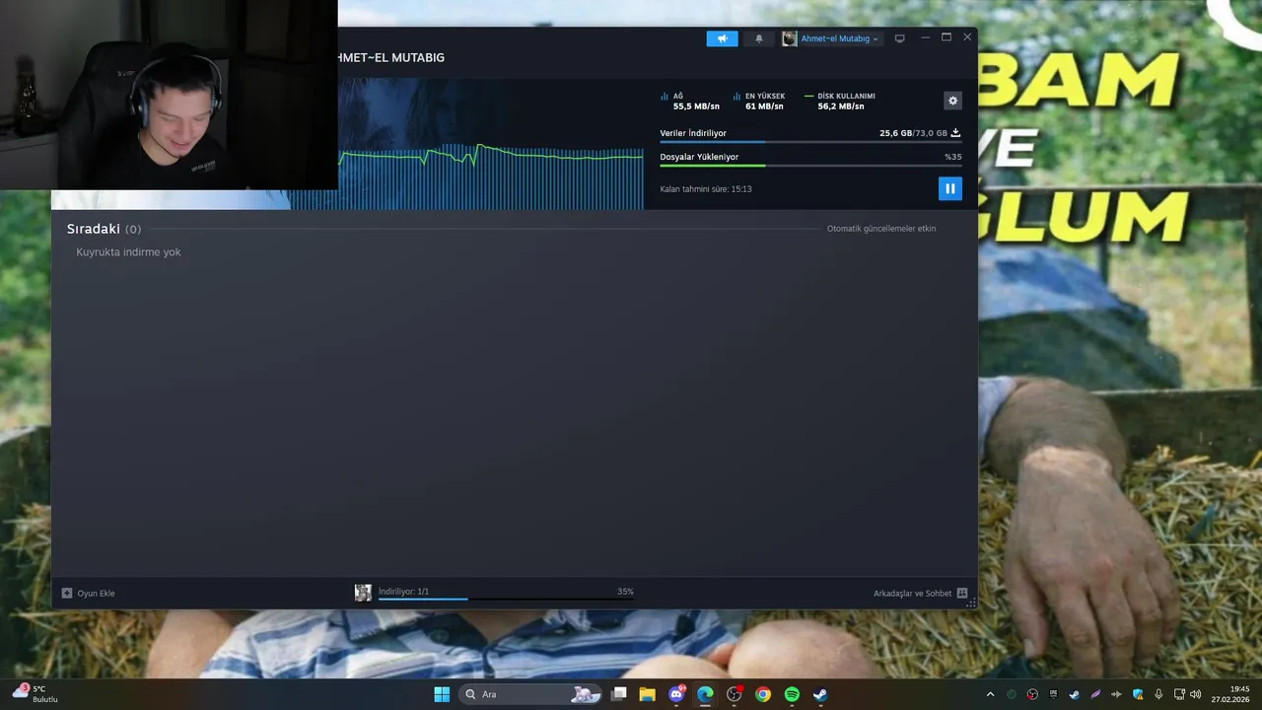1262x710 pixels.
Task: Click the microphone tray icon
Action: [x=1158, y=694]
